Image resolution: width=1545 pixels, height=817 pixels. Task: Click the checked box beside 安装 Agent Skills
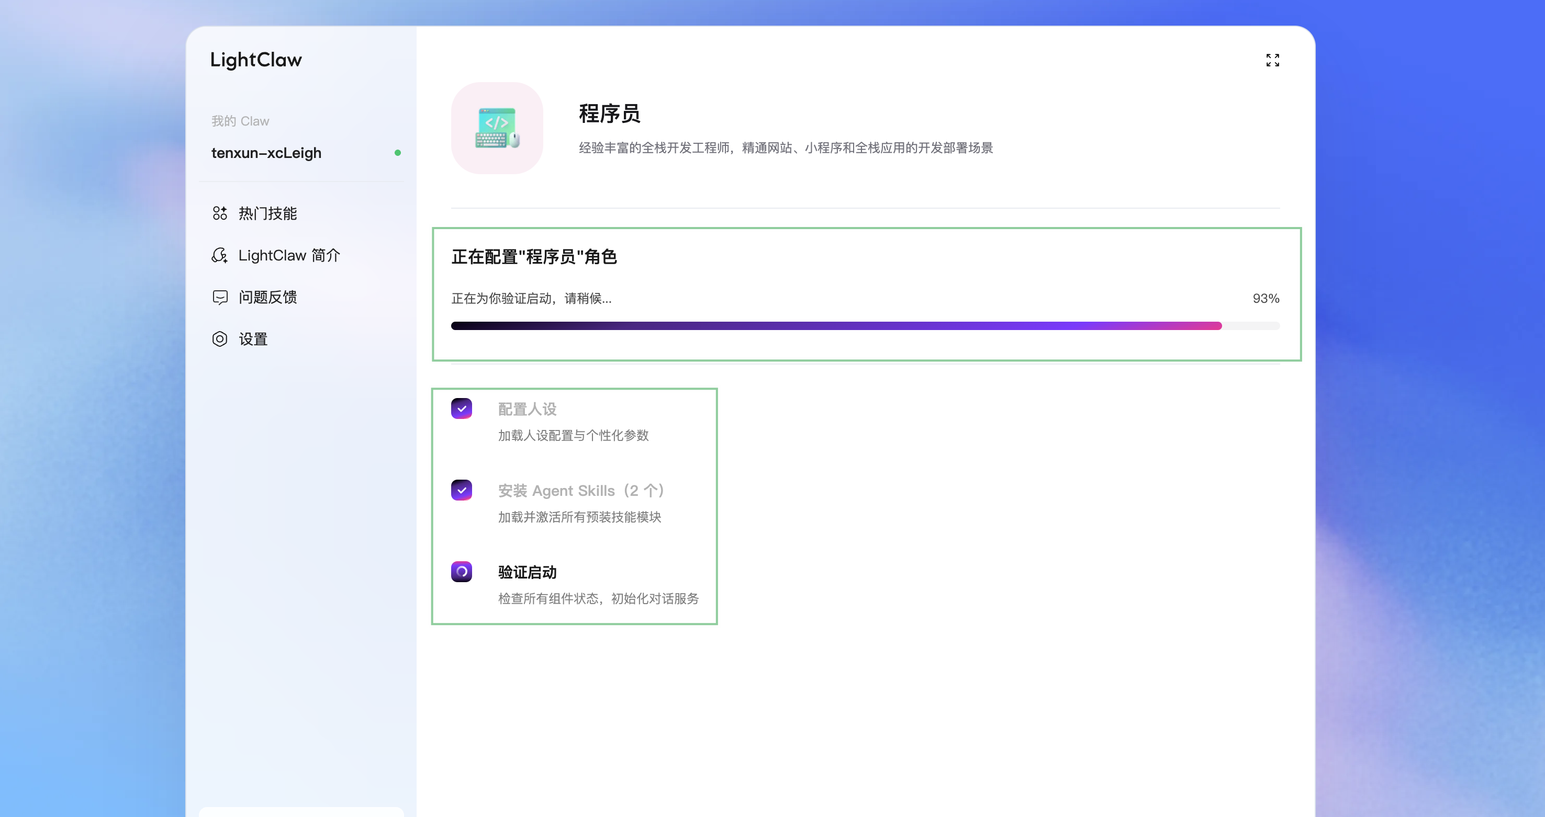click(x=461, y=490)
